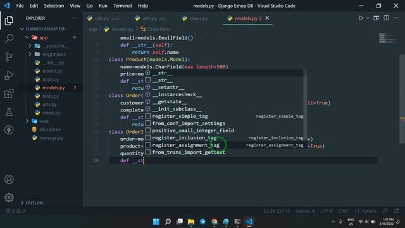Open the lightning bolt extension view

click(9, 130)
